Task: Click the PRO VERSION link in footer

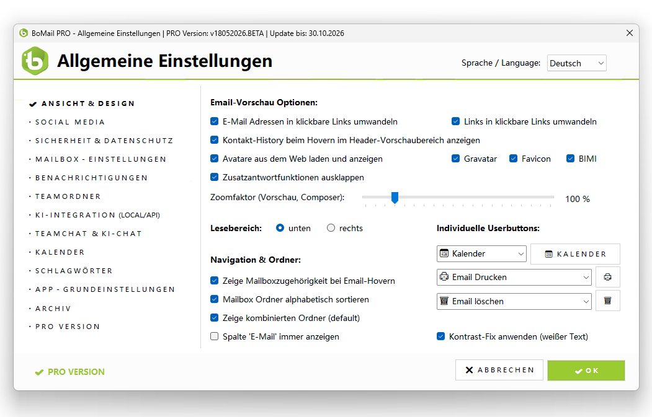Action: pyautogui.click(x=76, y=372)
